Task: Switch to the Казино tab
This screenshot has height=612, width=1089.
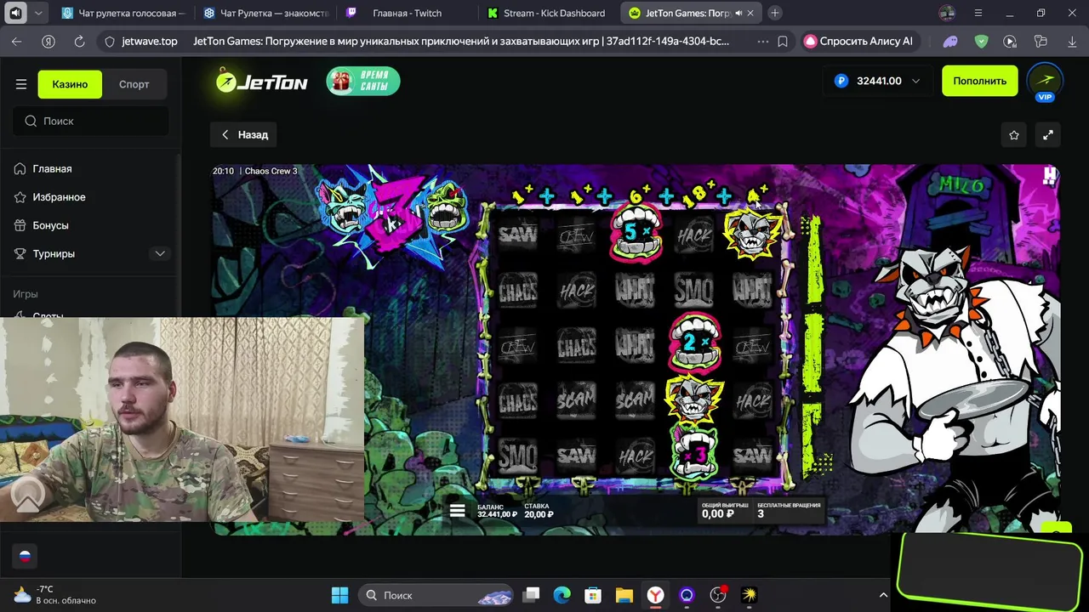Action: coord(70,84)
